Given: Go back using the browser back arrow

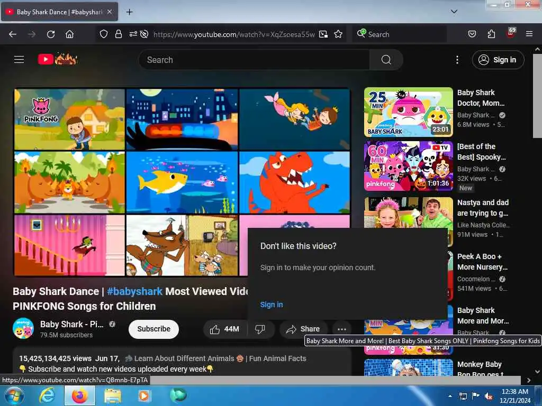Looking at the screenshot, I should [13, 34].
